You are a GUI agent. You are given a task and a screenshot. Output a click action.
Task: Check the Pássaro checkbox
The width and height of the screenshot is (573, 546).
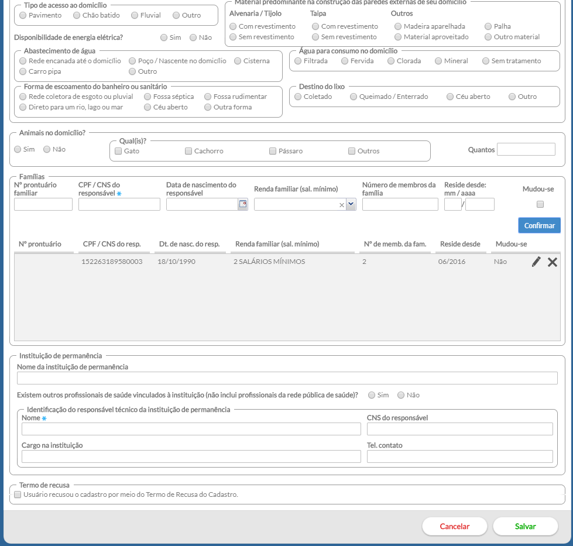(x=273, y=152)
